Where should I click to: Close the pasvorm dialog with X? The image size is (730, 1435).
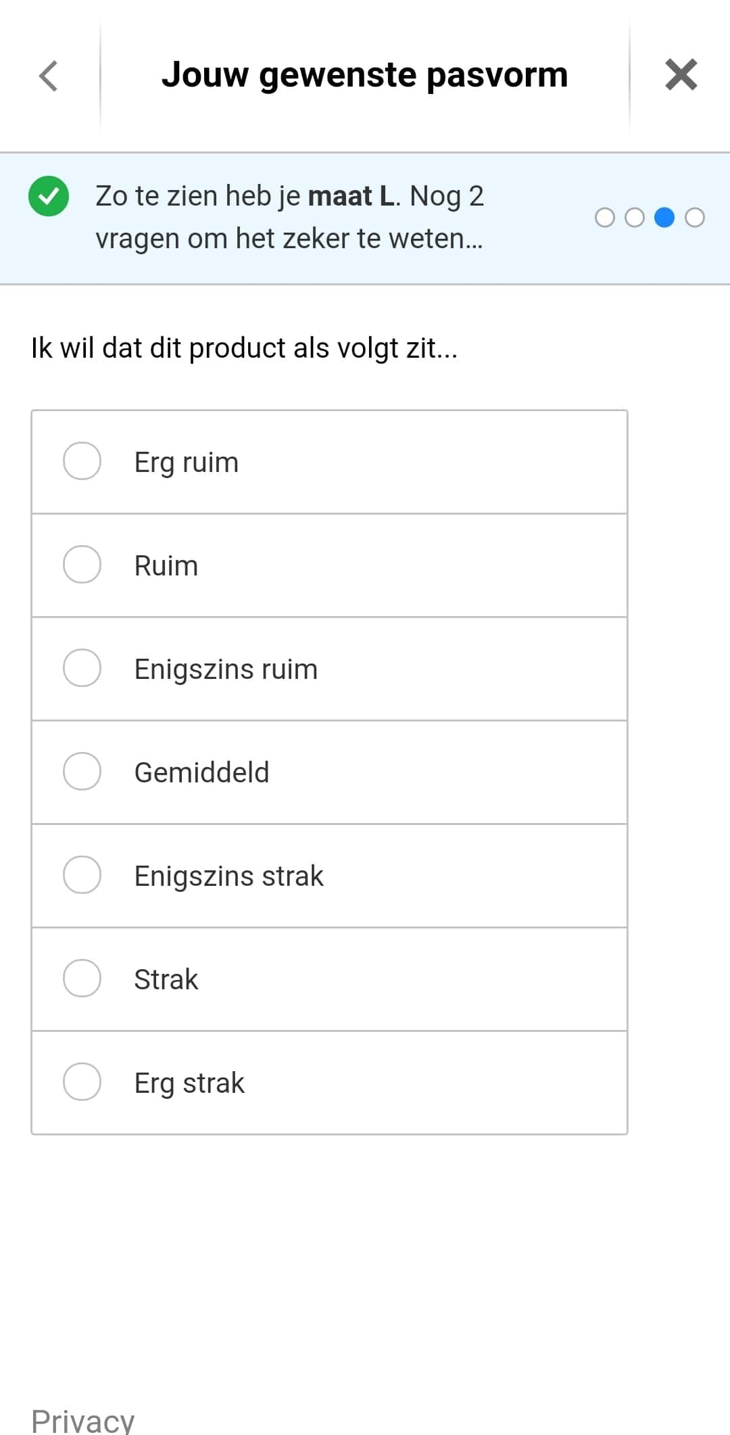pos(681,74)
